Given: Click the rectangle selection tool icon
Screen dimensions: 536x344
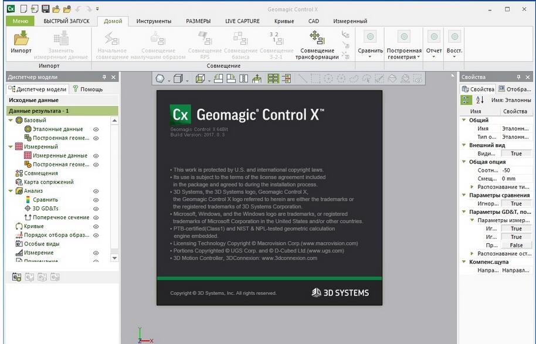Looking at the screenshot, I should pyautogui.click(x=315, y=79).
